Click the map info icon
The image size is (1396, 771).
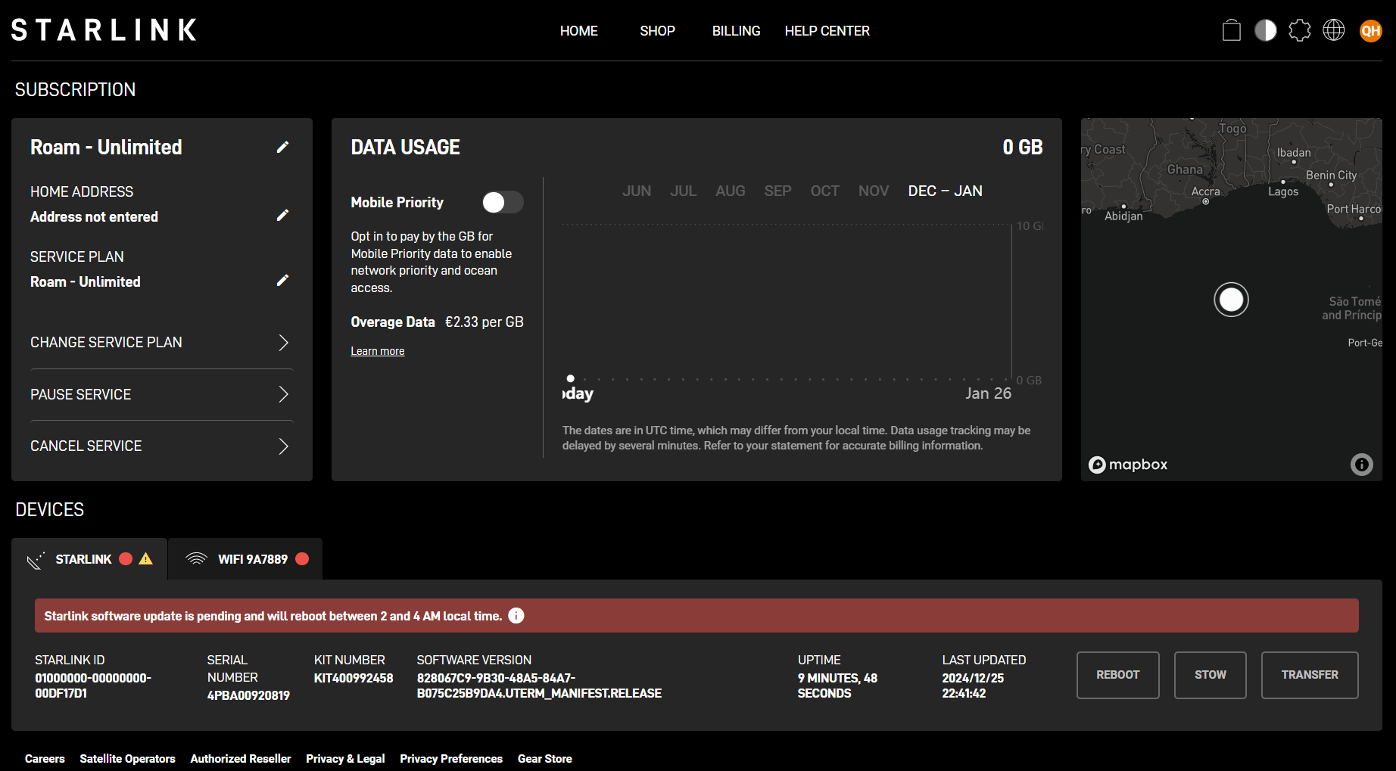[x=1362, y=465]
